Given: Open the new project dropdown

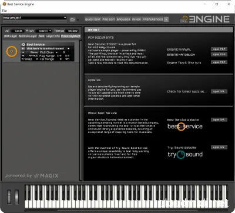Looking at the screenshot, I should 35,18.
